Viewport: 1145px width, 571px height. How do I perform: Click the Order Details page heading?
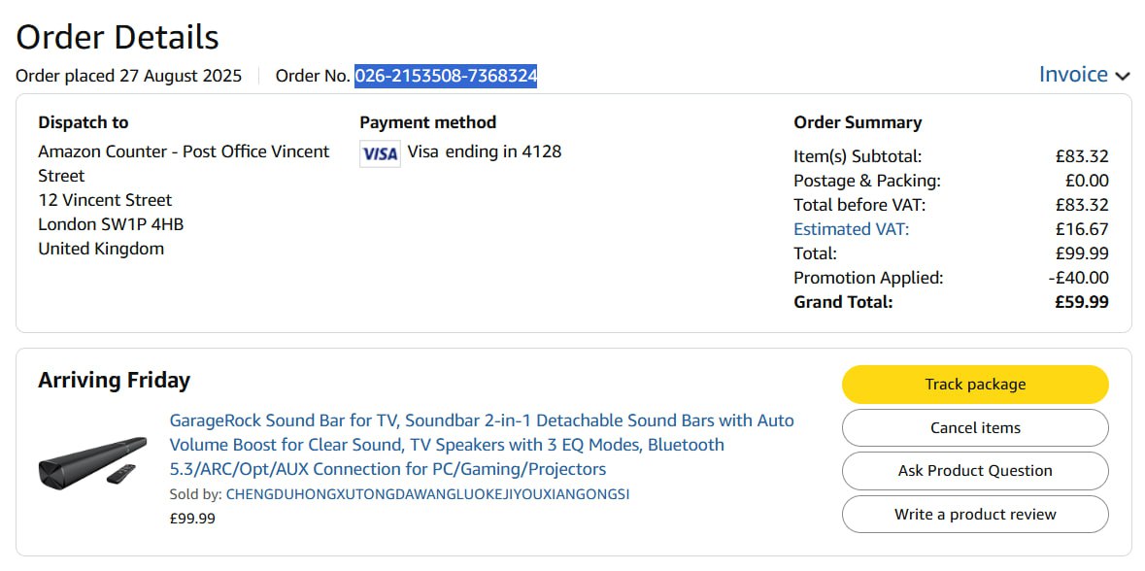(x=118, y=37)
